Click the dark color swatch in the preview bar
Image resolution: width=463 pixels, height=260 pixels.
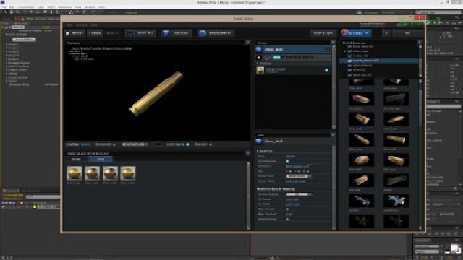(158, 144)
